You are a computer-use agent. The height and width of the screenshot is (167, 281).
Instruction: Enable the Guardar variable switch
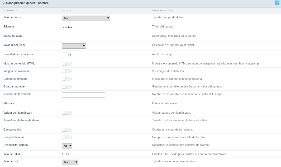pos(67,87)
